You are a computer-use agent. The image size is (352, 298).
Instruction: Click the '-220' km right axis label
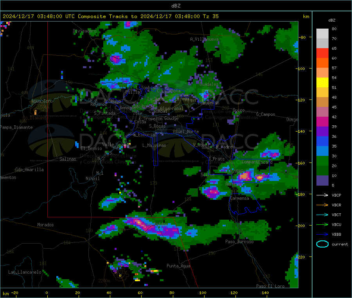pyautogui.click(x=301, y=257)
